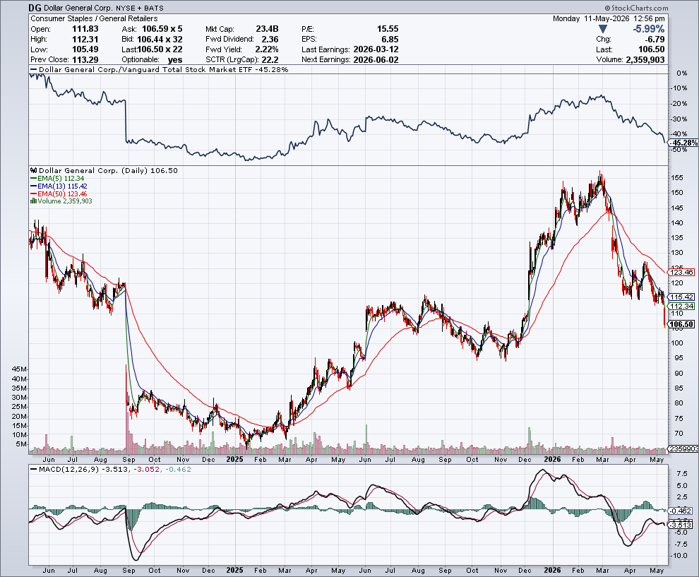Click the 2025 year label on price axis
The height and width of the screenshot is (577, 699).
[234, 459]
